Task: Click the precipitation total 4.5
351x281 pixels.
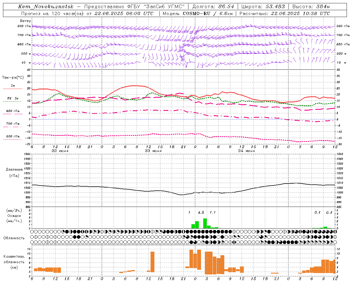Action: pos(201,213)
